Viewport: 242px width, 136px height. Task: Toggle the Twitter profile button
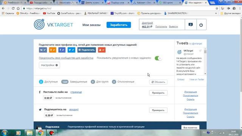(71, 50)
